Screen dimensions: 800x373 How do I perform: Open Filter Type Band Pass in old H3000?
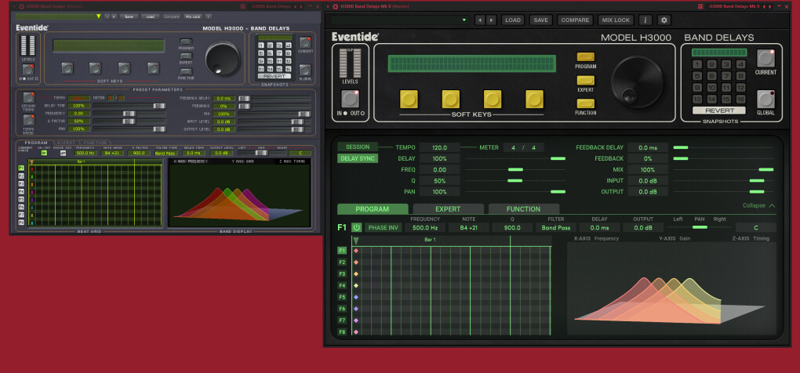pyautogui.click(x=165, y=153)
